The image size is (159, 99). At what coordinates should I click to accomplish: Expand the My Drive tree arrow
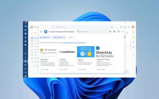[31, 38]
